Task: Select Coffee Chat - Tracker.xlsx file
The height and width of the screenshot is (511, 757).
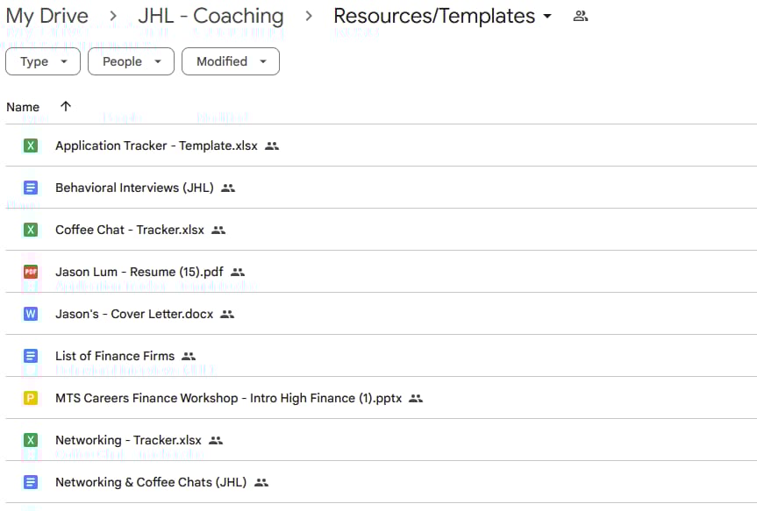Action: point(381,230)
